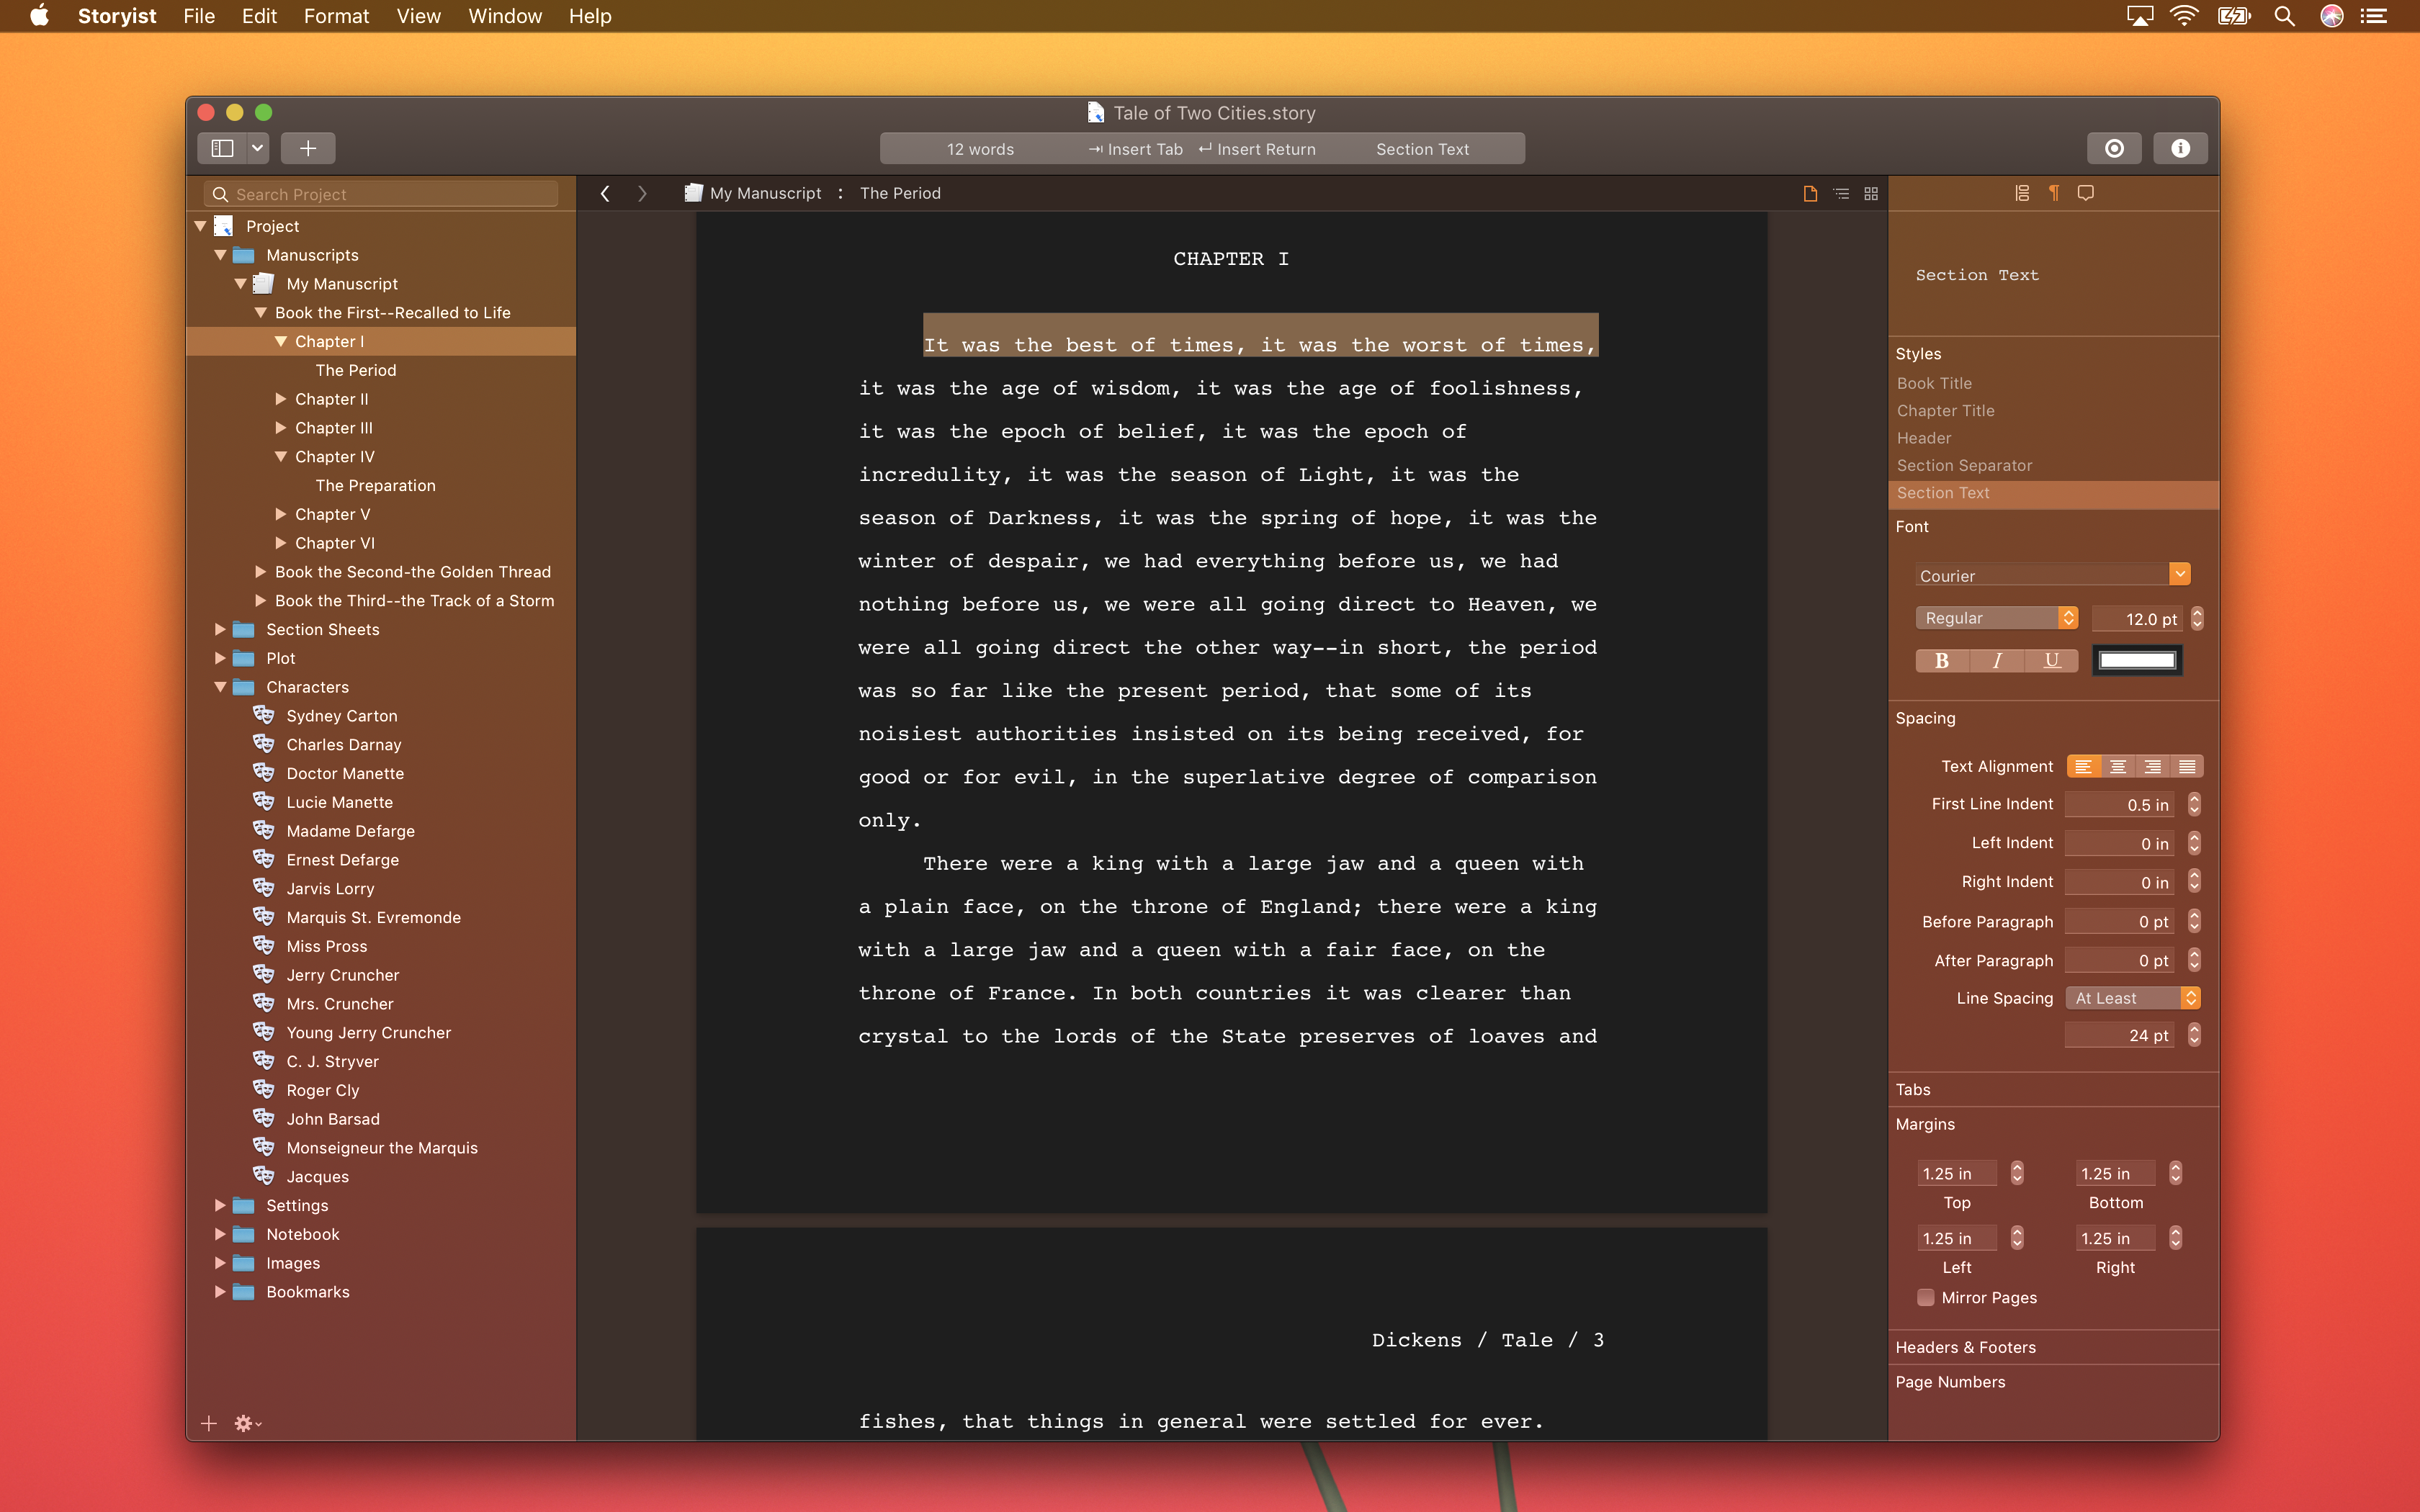Expand the Headers & Footers section
Screen dimensions: 2420x1512
pos(1965,1347)
